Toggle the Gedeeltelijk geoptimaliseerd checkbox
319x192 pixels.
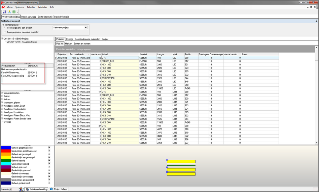click(49, 151)
